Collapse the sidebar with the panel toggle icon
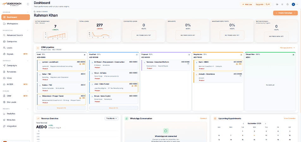This screenshot has width=301, height=142. (28, 4)
